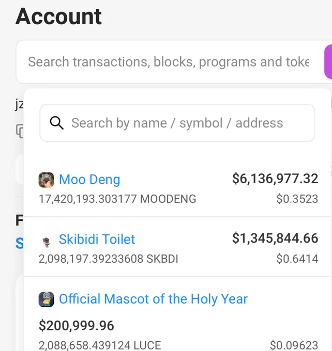The width and height of the screenshot is (332, 351).
Task: Click the $200,999.96 LUCE holding value
Action: [76, 326]
